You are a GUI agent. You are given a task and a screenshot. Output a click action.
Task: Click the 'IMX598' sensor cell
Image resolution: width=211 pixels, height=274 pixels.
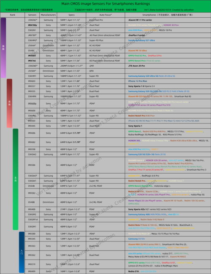pos(32,149)
